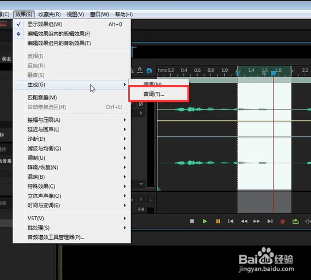Viewport: 311px width, 280px height.
Task: Select 编辑效果组内的剪辑效果(F) radio option
Action: [x=72, y=34]
